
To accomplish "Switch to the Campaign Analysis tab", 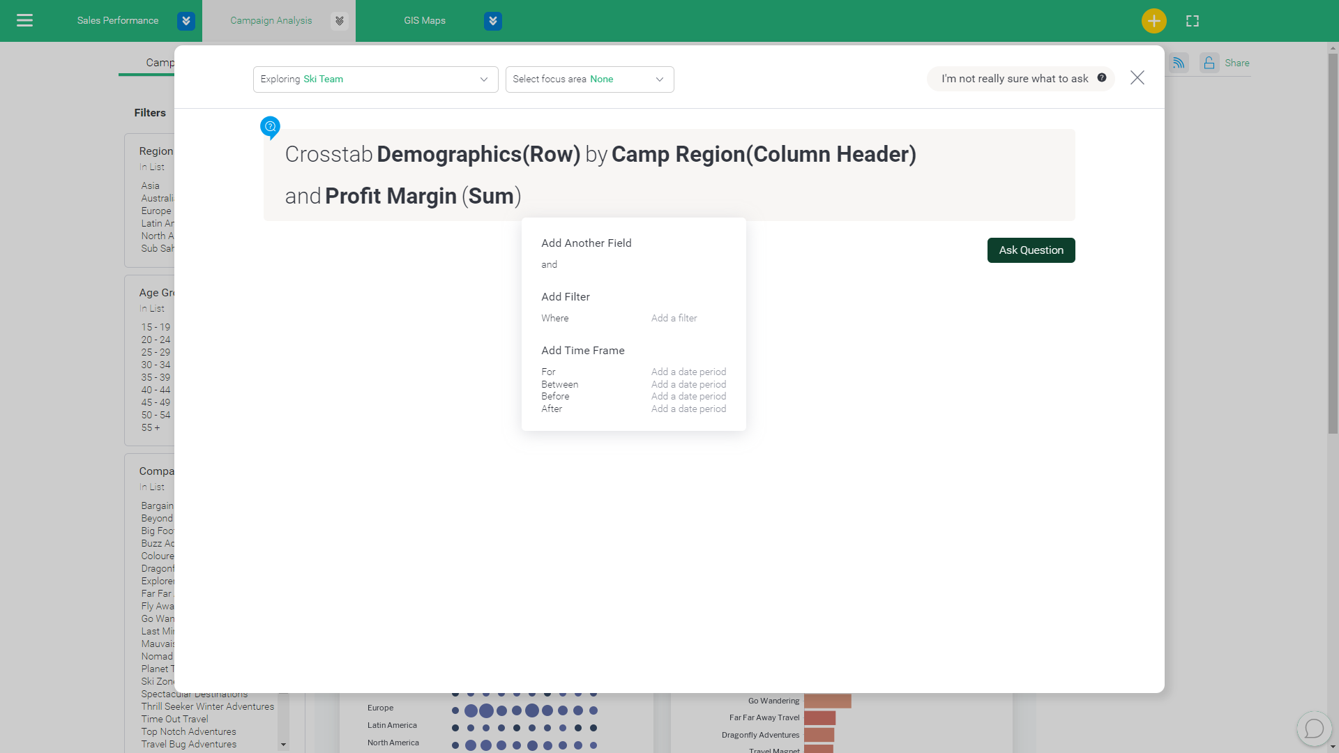I will 271,20.
